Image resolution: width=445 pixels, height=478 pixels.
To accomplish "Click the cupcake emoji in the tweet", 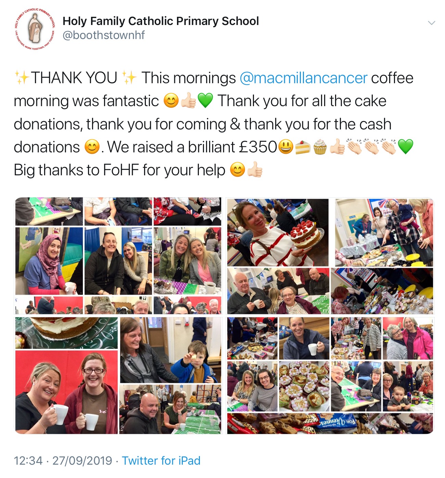I will coord(320,147).
